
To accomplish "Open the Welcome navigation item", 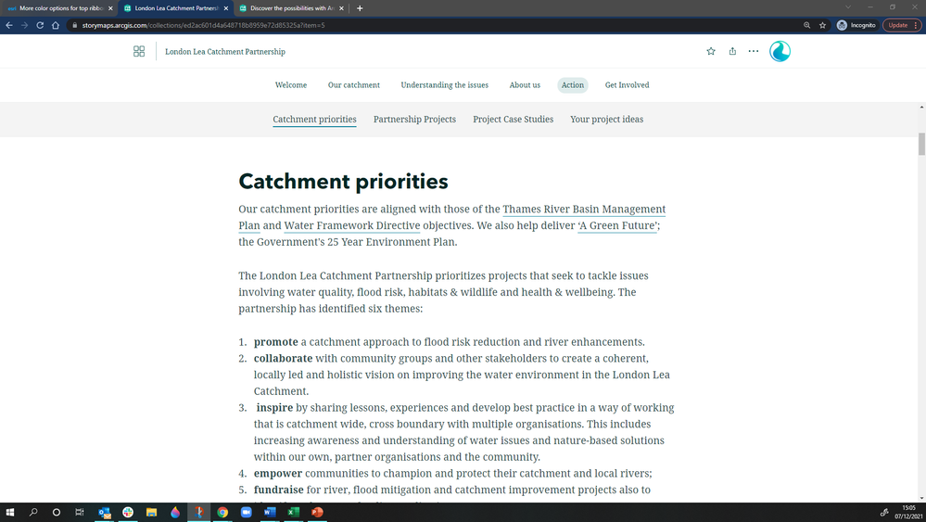I will [291, 85].
